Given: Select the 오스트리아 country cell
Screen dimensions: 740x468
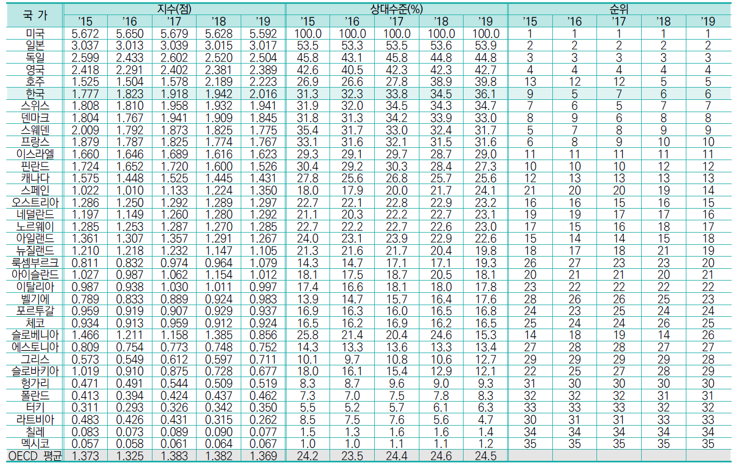Looking at the screenshot, I should [x=35, y=202].
